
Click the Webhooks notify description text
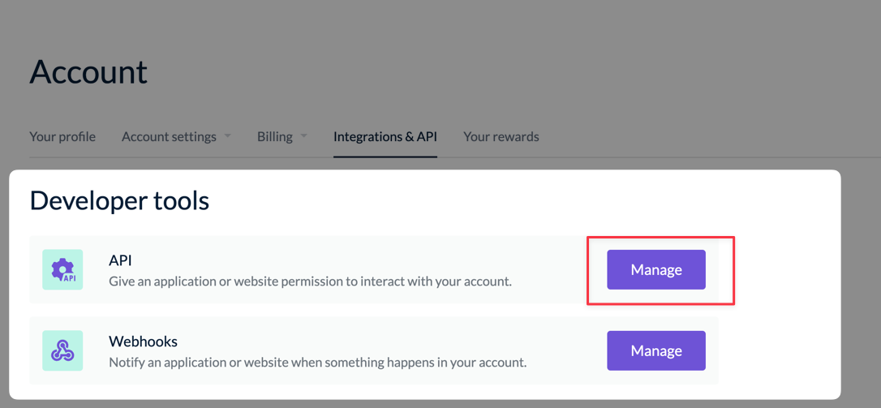[x=317, y=363]
